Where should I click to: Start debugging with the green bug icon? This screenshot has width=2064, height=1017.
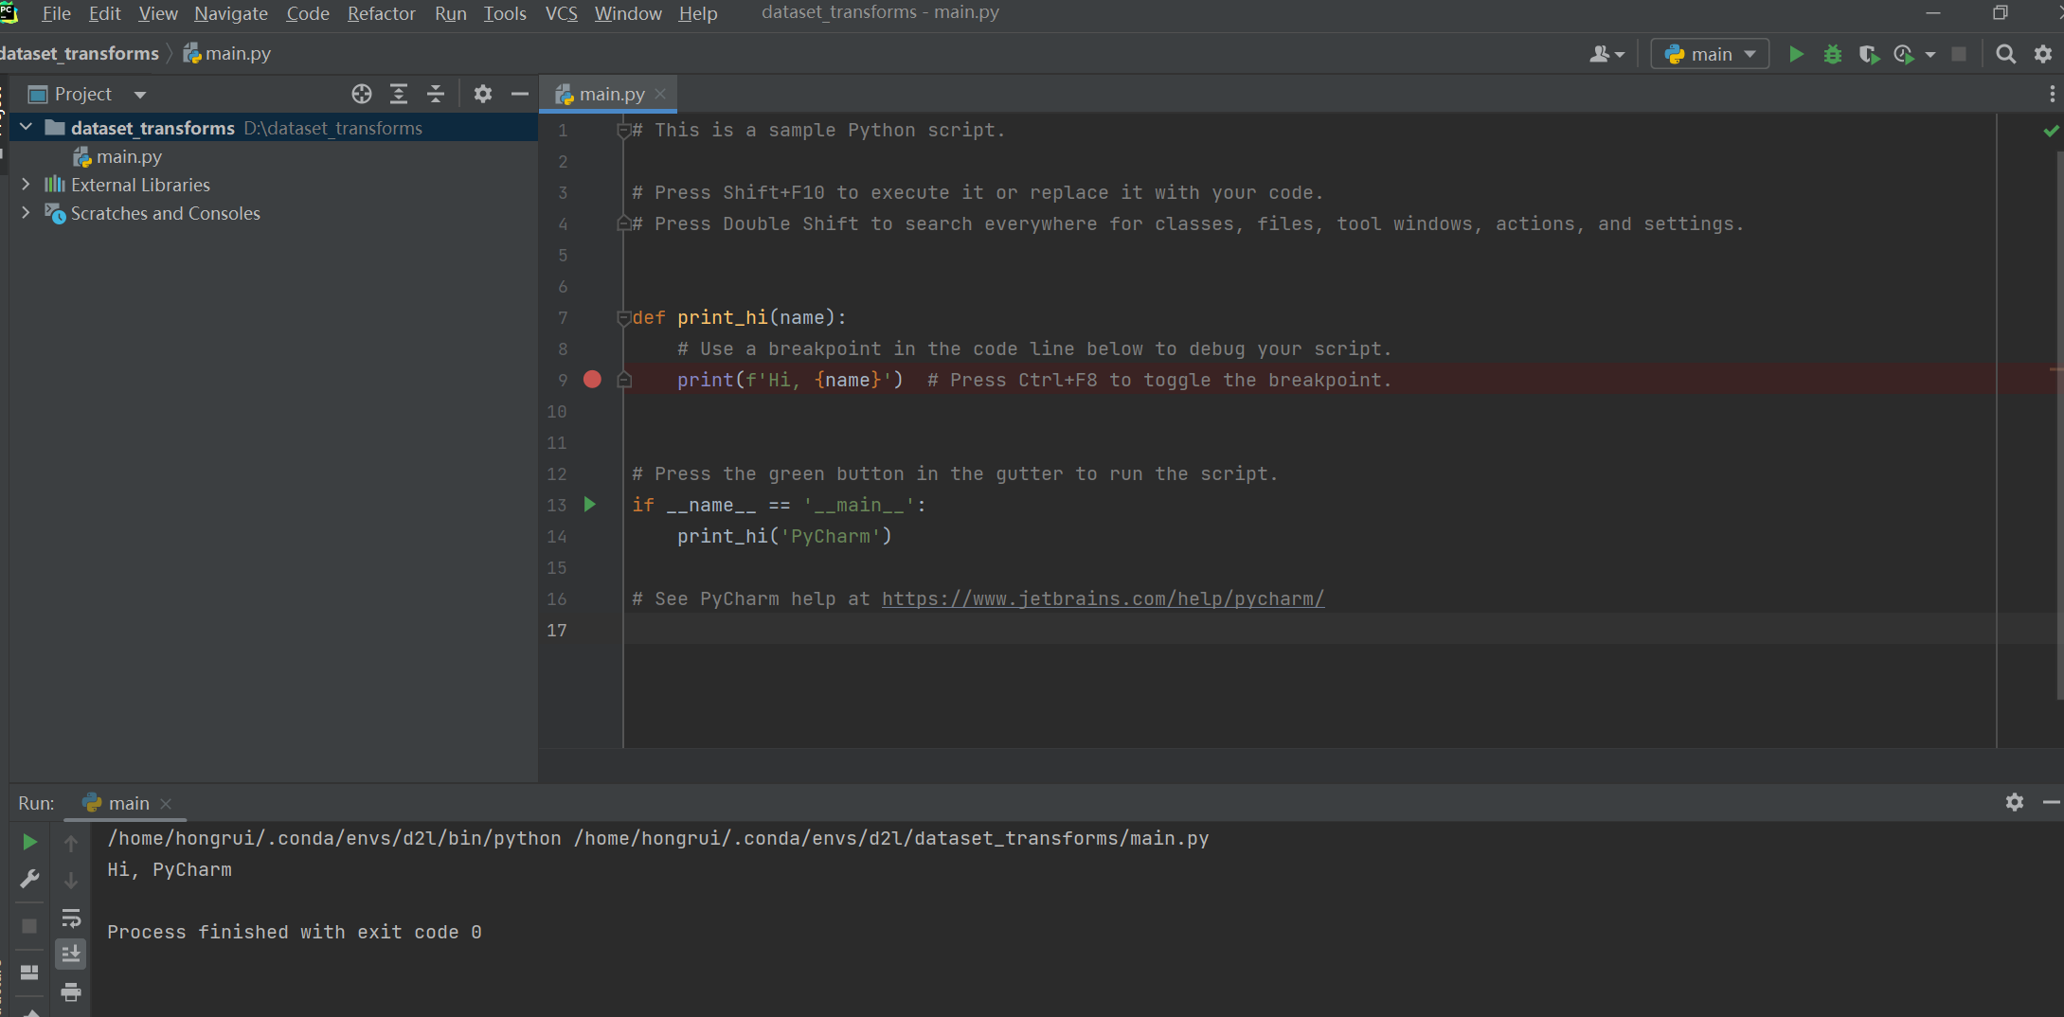pos(1832,54)
